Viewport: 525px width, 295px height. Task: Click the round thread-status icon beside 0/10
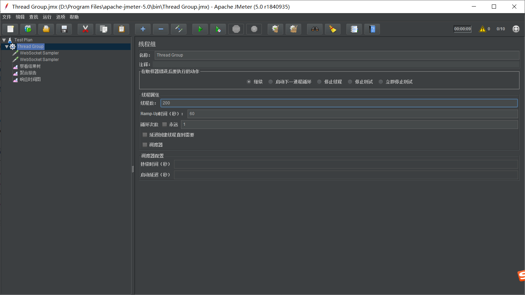(516, 29)
